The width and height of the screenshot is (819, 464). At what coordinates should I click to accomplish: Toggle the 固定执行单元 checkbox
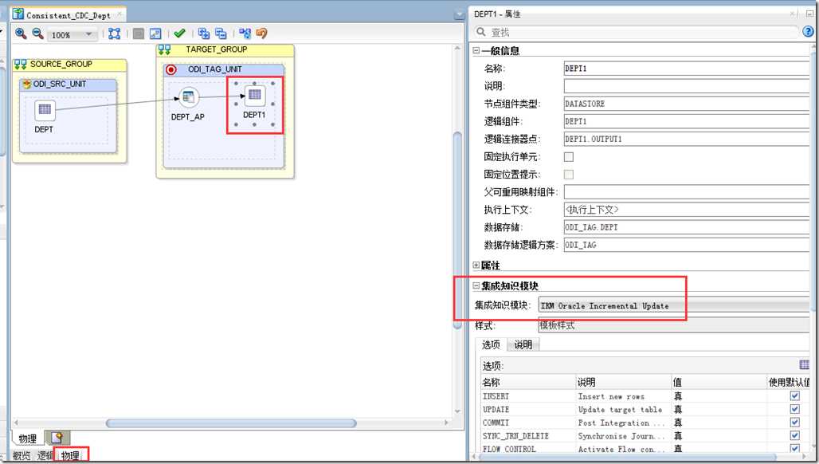point(569,157)
